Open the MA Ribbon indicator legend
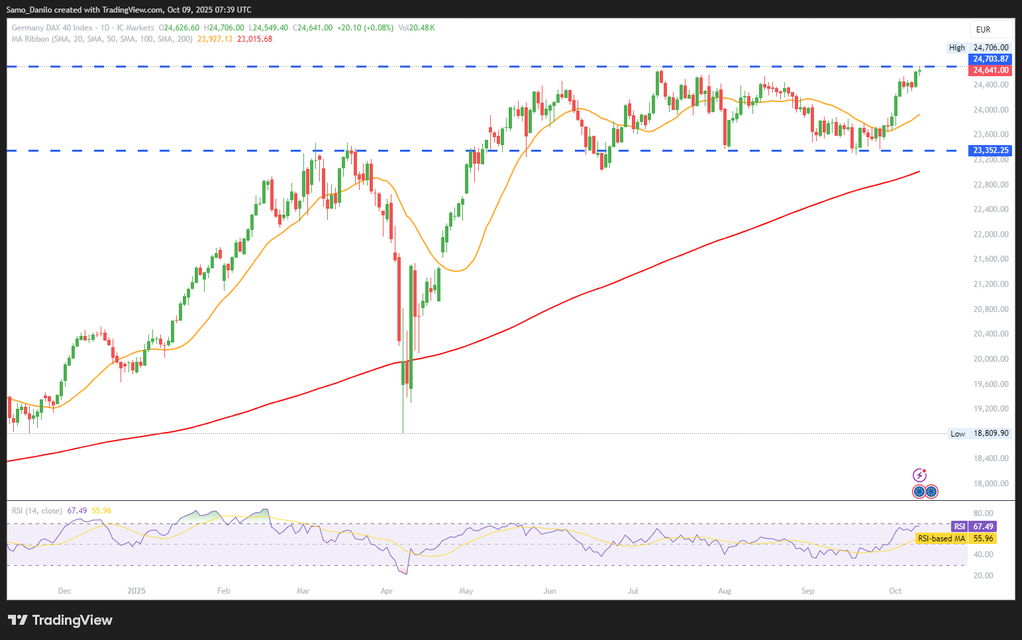Viewport: 1022px width, 640px height. click(x=102, y=39)
